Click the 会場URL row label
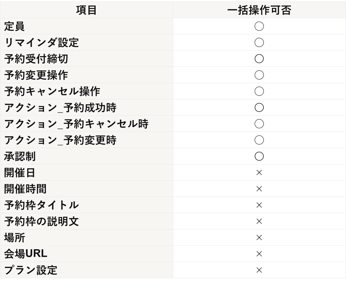 pos(26,254)
